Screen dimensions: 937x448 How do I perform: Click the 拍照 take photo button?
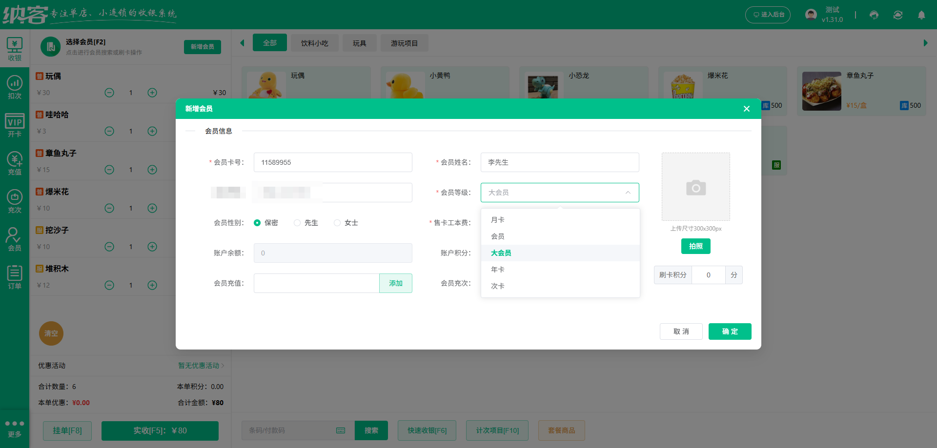click(695, 246)
